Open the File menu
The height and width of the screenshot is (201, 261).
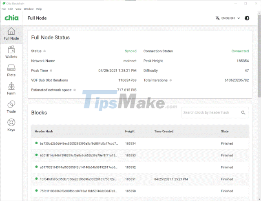pos(4,9)
